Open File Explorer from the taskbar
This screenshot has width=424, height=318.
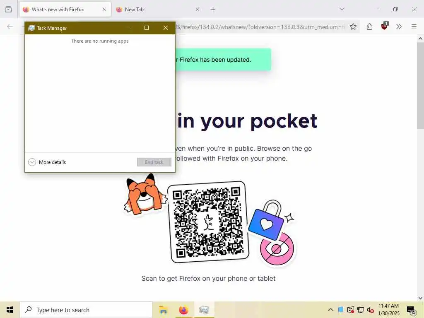tap(163, 310)
